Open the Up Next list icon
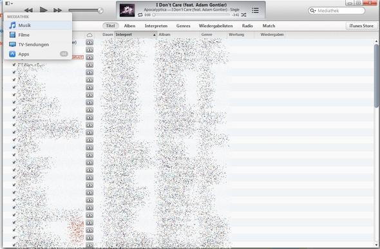 (255, 10)
